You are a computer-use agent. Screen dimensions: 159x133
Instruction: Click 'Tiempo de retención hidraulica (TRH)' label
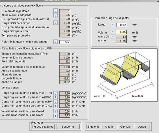pos(25,54)
